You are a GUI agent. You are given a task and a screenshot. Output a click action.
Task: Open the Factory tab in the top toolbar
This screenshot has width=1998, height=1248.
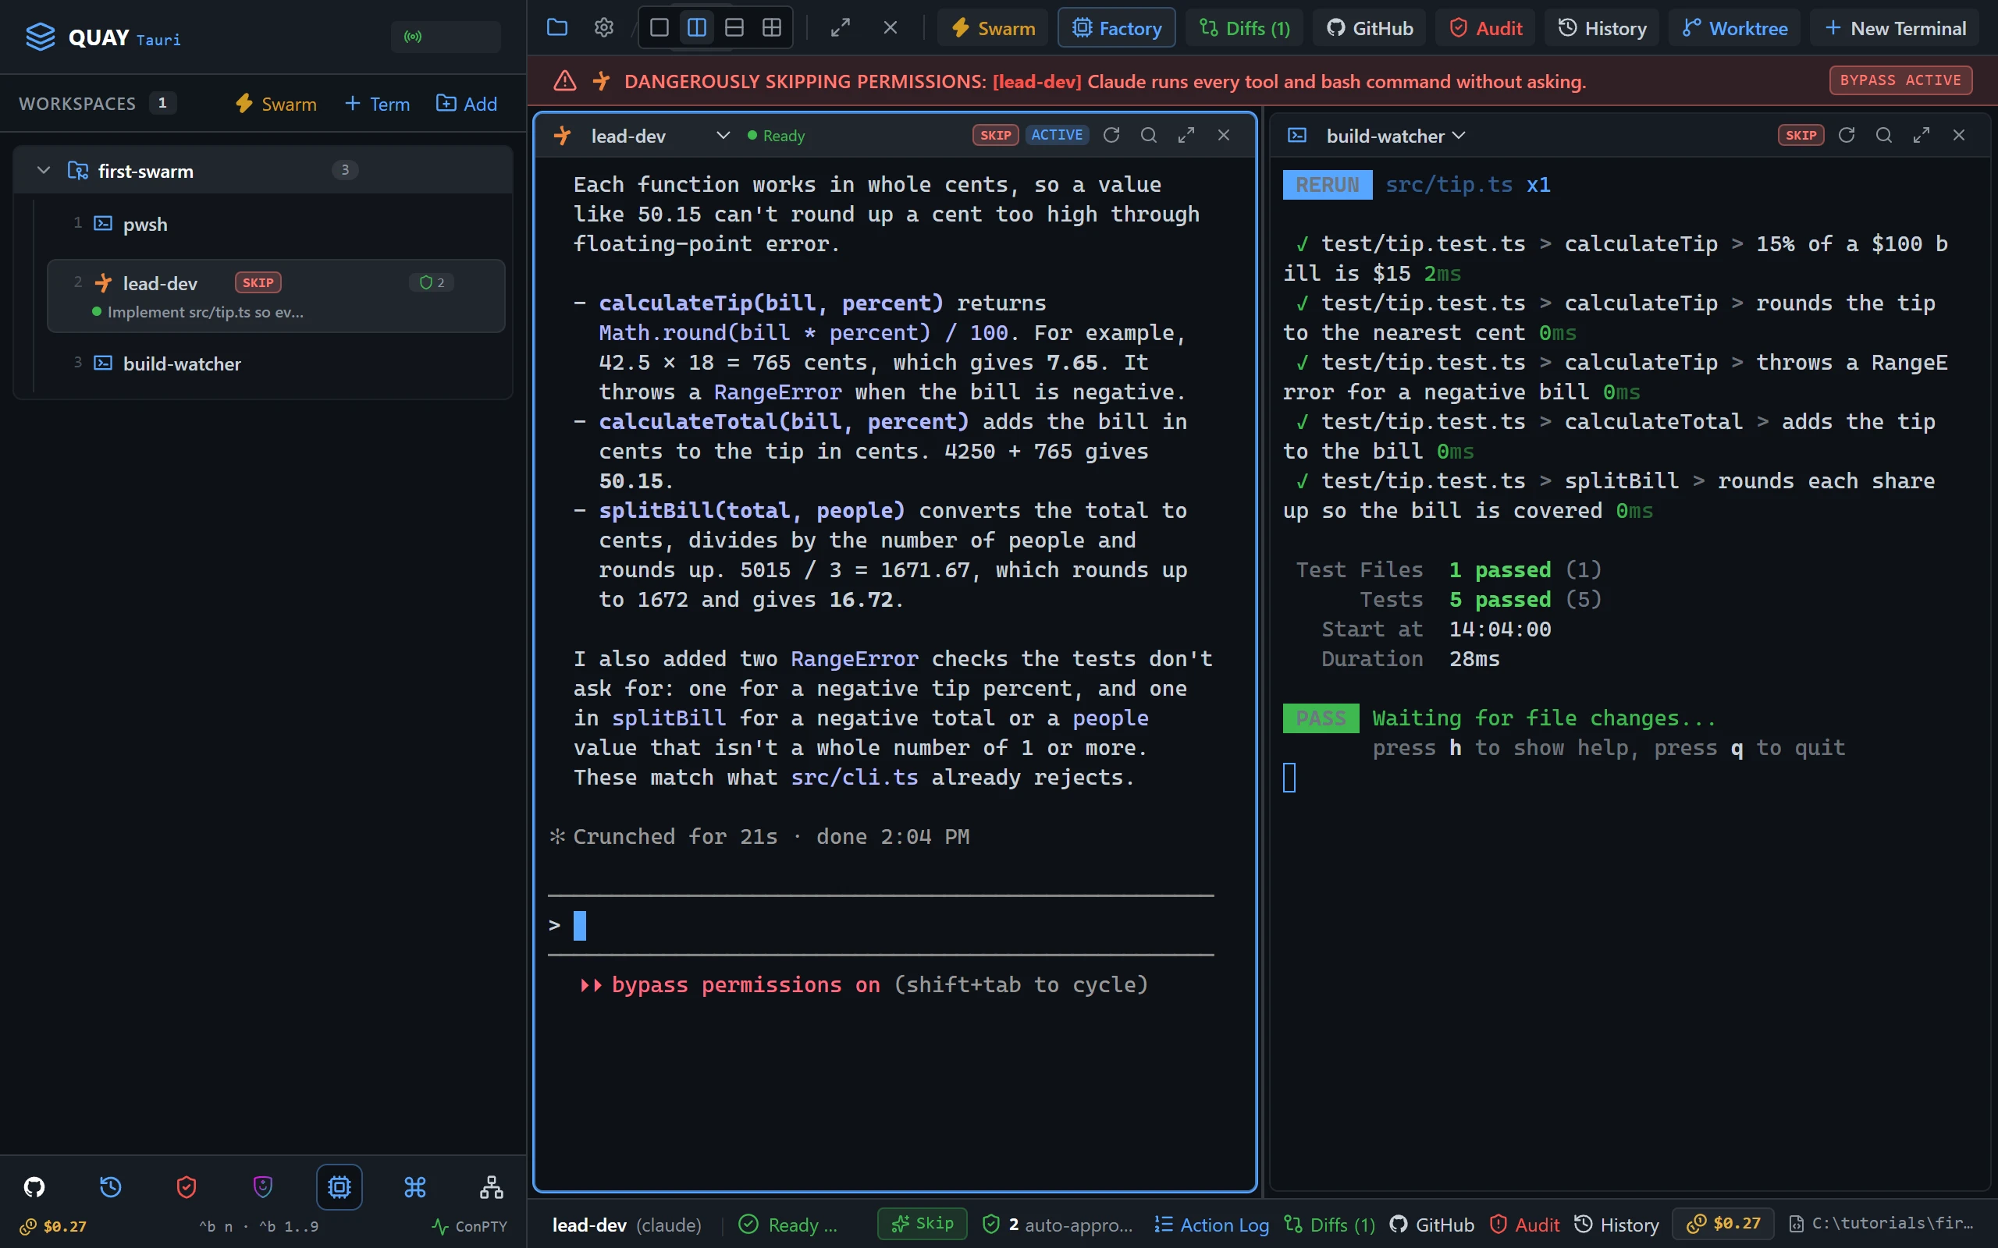coord(1116,28)
